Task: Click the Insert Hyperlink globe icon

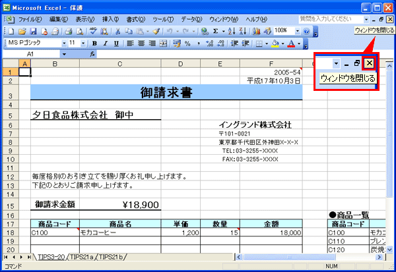Action: [205, 31]
